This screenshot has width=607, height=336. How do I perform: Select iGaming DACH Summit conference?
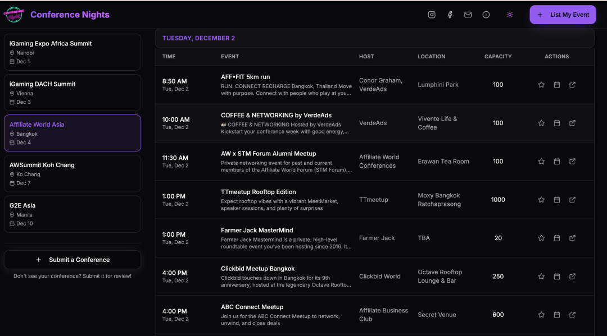coord(73,93)
